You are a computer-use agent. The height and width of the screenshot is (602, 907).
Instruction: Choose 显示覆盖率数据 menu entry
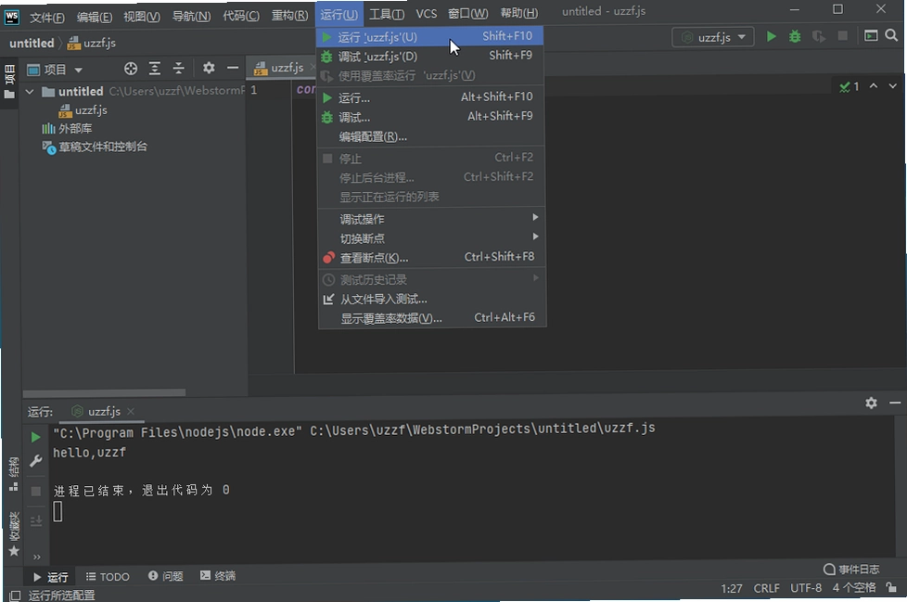pyautogui.click(x=432, y=318)
